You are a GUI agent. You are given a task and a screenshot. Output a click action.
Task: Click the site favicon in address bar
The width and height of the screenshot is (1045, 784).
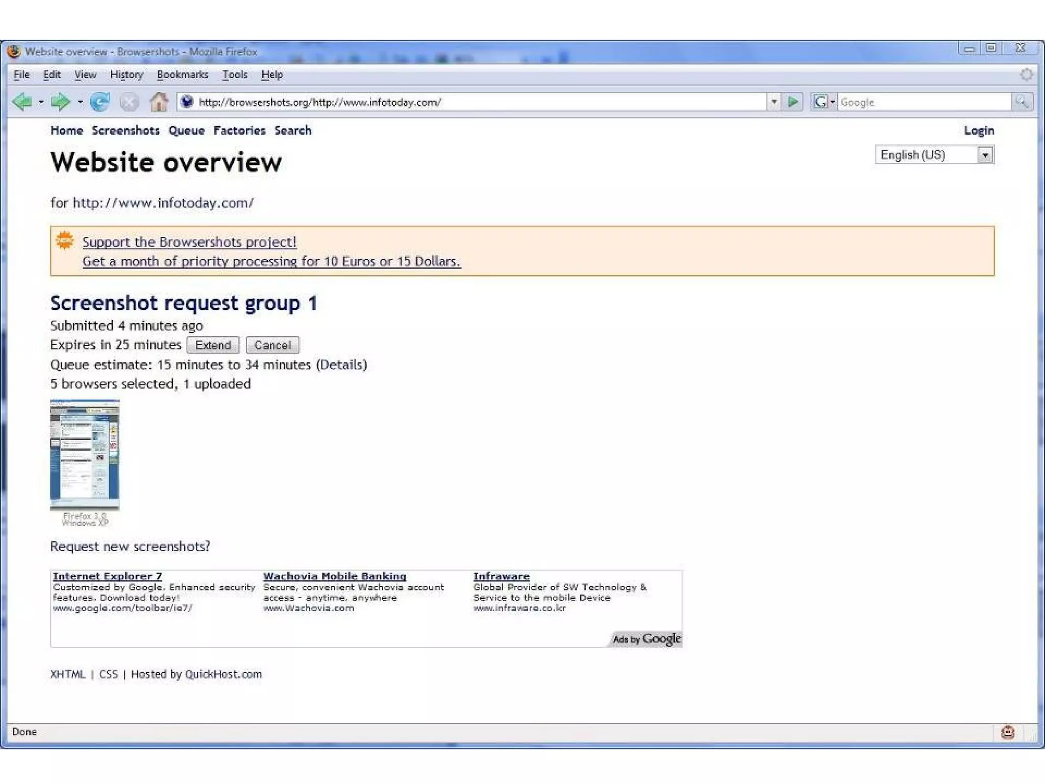pyautogui.click(x=187, y=102)
